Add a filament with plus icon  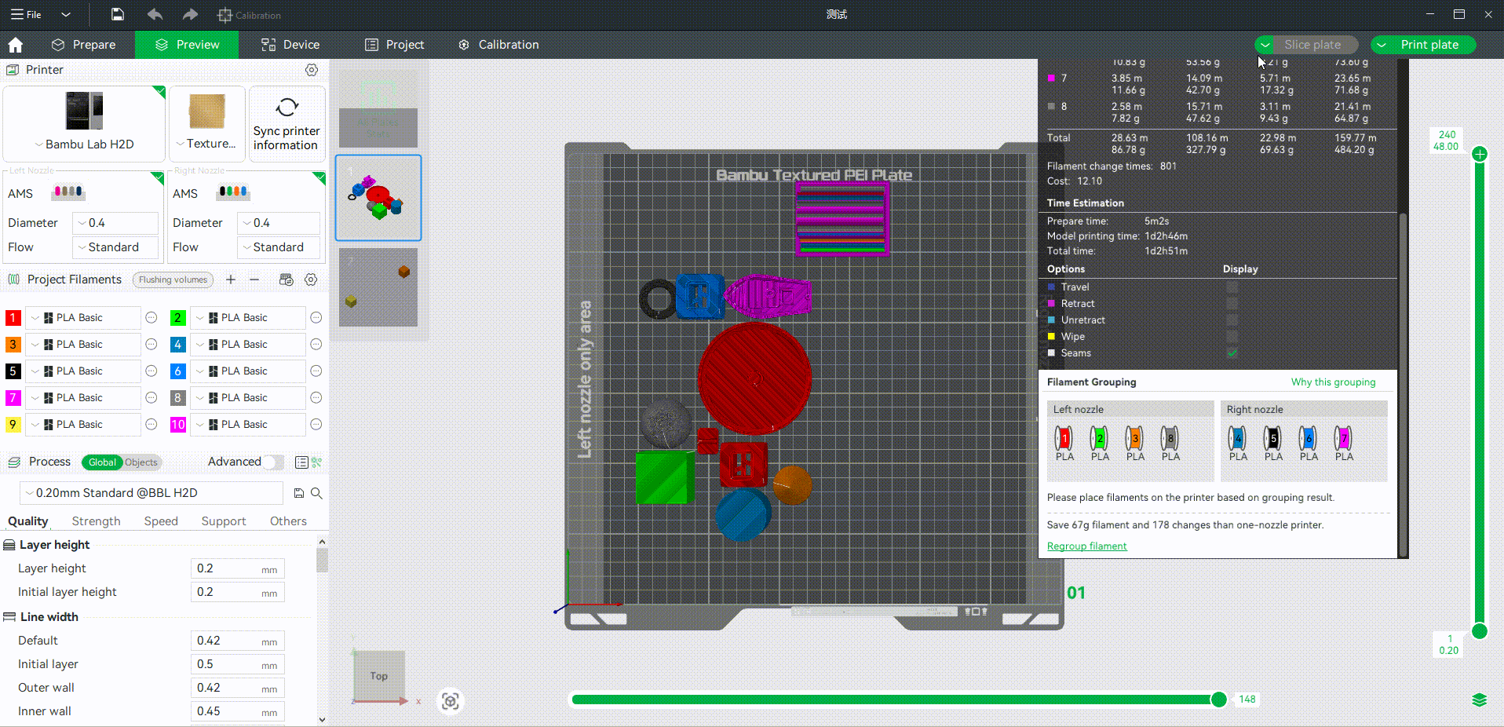pos(231,279)
